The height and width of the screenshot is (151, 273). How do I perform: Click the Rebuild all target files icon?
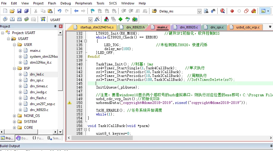coord(19,19)
